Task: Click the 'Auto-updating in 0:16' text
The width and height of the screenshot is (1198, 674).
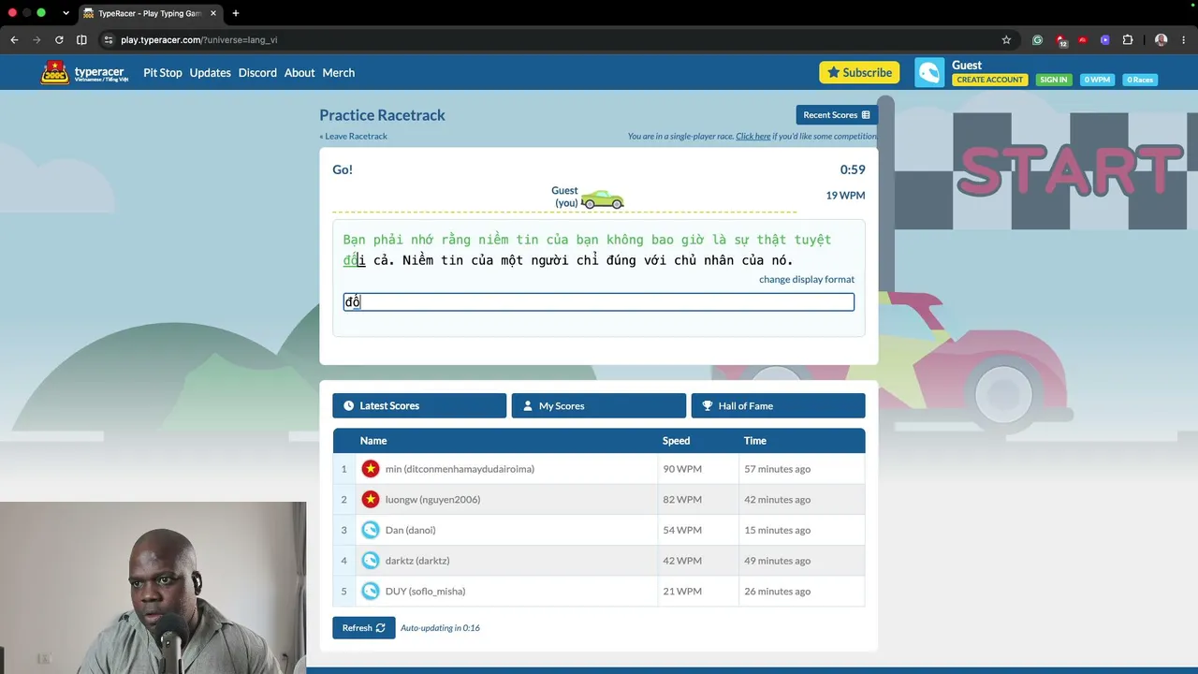Action: (440, 628)
